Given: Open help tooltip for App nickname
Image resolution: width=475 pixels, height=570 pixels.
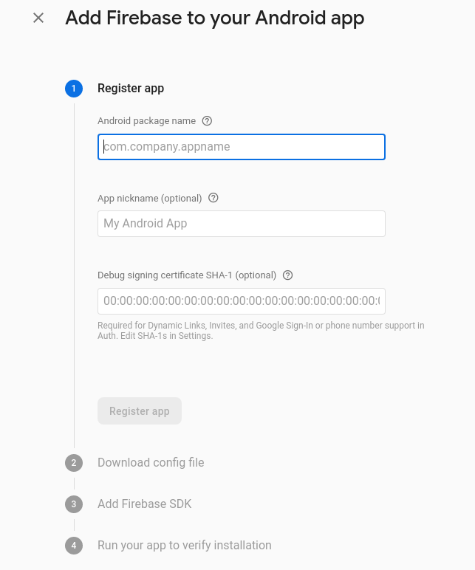Looking at the screenshot, I should click(x=213, y=198).
